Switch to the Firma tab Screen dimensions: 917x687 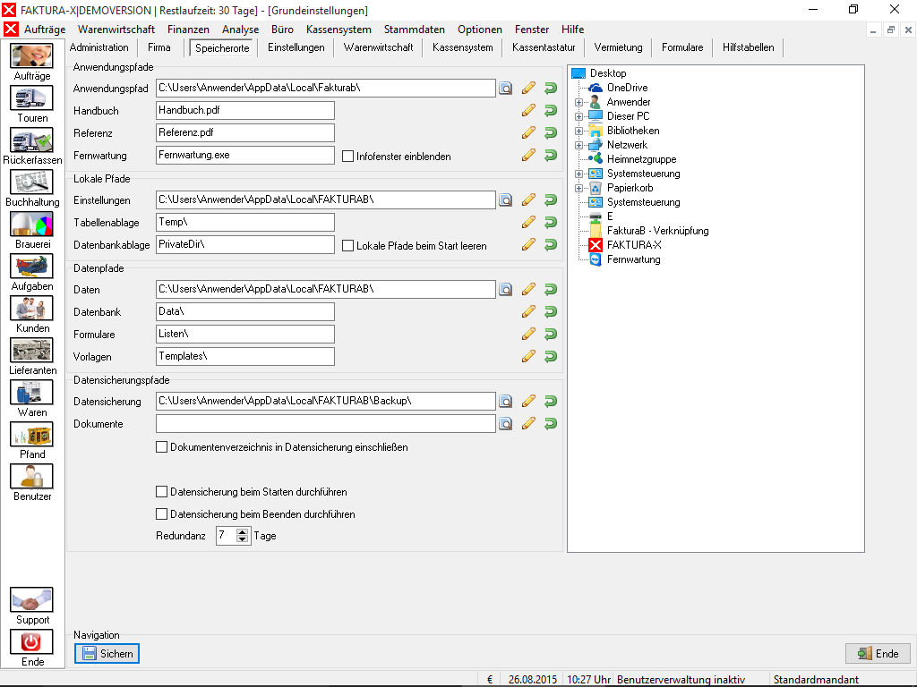click(159, 47)
